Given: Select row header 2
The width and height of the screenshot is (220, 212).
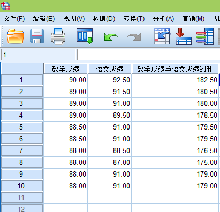Looking at the screenshot, I should tap(22, 92).
